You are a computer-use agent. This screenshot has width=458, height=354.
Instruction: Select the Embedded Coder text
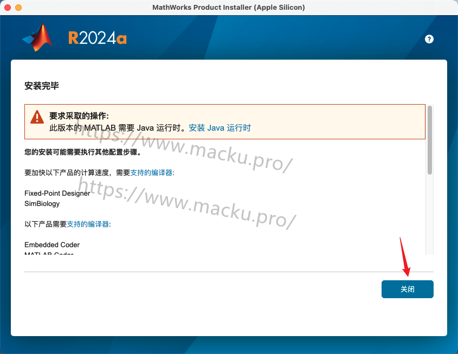pos(52,244)
